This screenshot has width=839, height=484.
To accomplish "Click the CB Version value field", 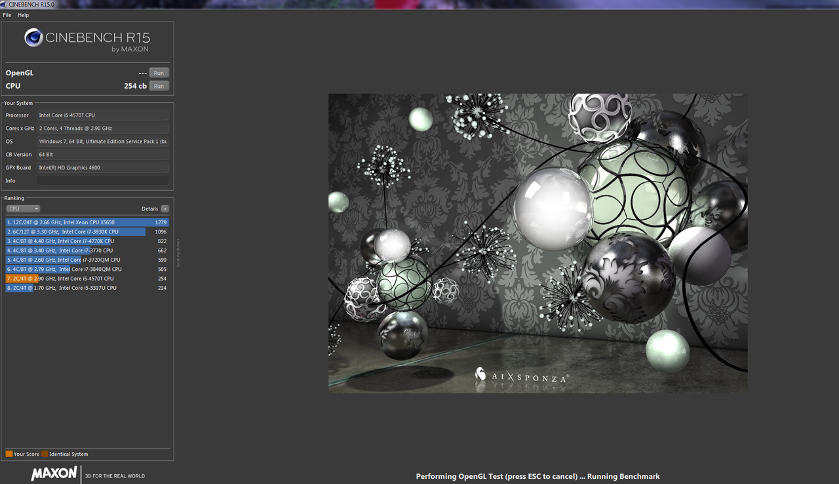I will click(103, 154).
